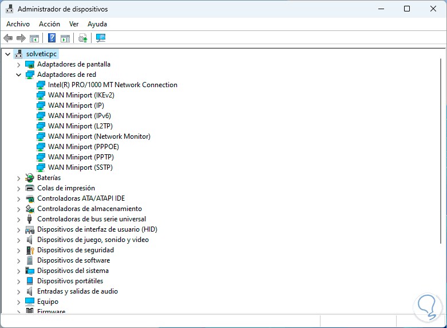
Task: Expand Dispositivos de interfaz de usuario (HID)
Action: tap(19, 230)
